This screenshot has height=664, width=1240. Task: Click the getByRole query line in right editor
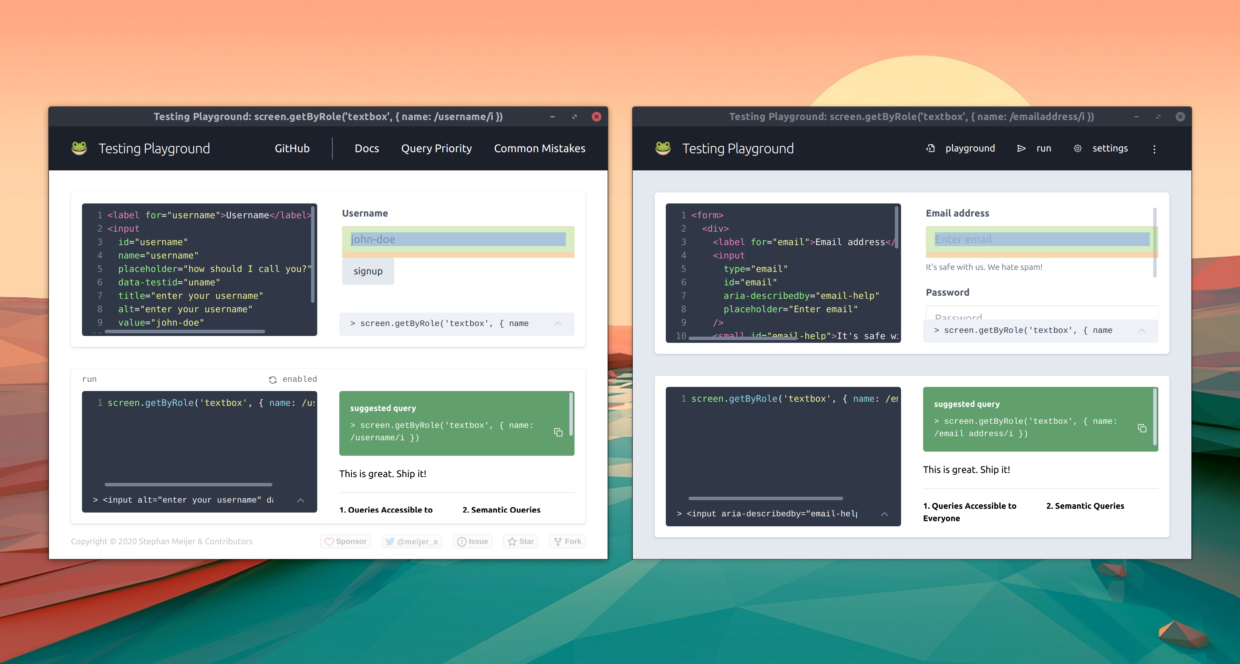point(795,398)
